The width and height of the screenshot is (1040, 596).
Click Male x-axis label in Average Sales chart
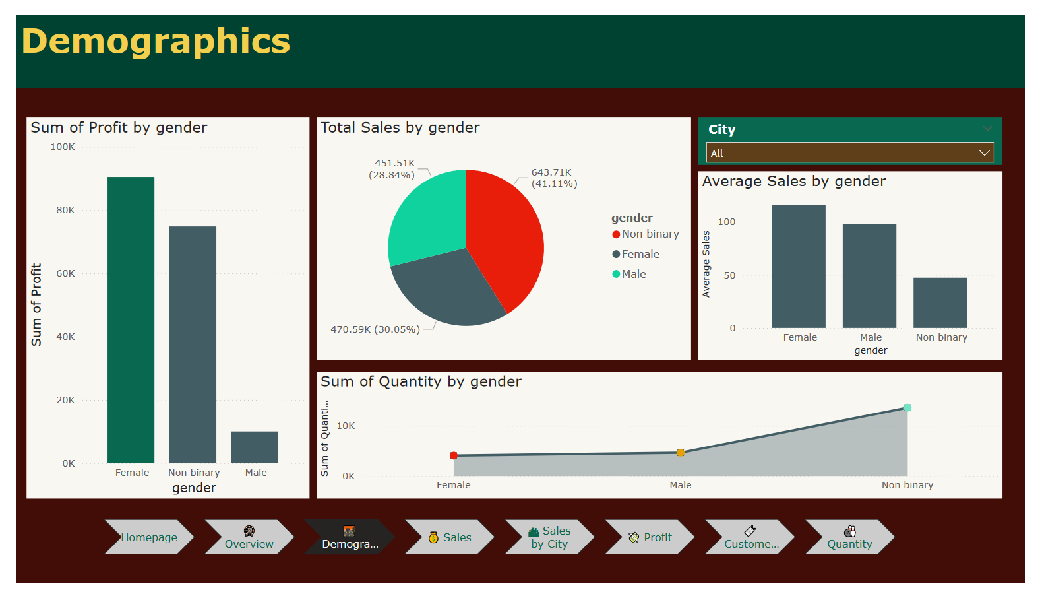click(x=871, y=337)
